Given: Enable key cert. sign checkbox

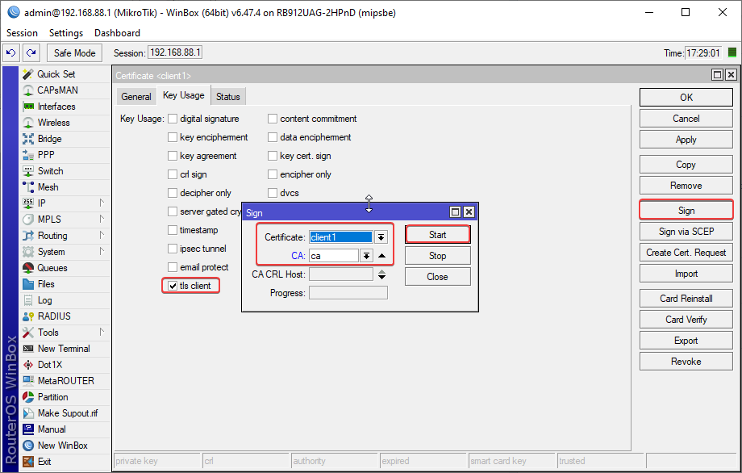Looking at the screenshot, I should click(x=273, y=156).
